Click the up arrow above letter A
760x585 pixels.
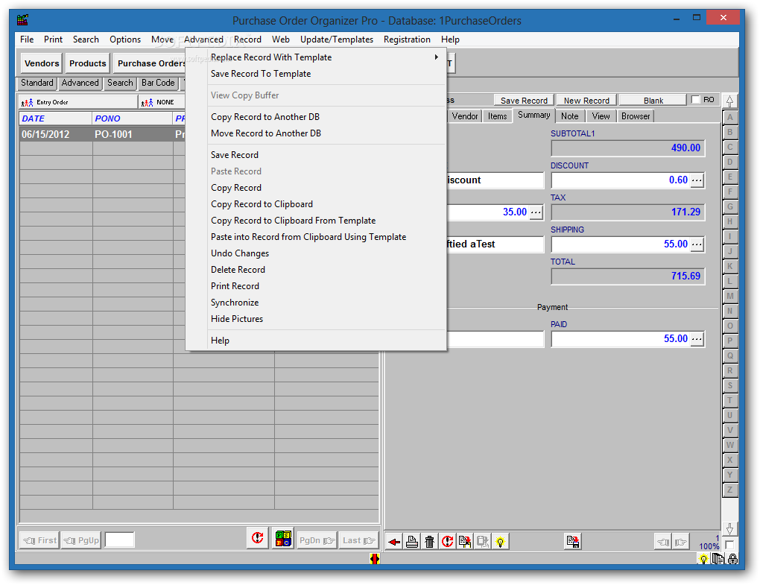pyautogui.click(x=729, y=101)
